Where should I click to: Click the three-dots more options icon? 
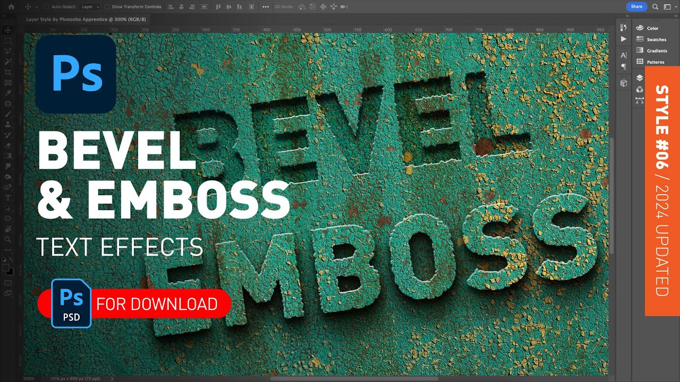point(266,7)
